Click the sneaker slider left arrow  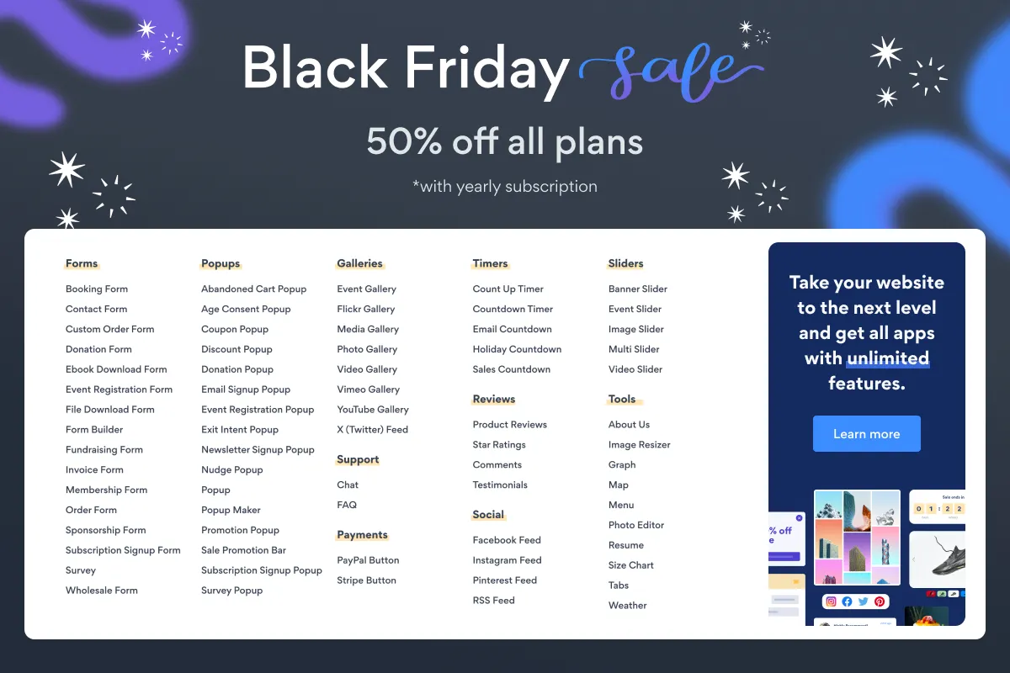(914, 559)
